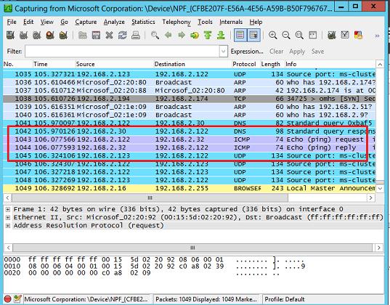Click the Save filter button
Screen dimensions: 390x305
click(317, 52)
